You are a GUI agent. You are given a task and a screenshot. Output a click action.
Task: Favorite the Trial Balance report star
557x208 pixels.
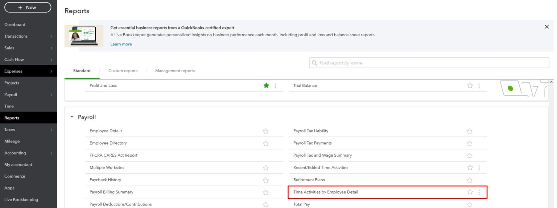[x=470, y=85]
